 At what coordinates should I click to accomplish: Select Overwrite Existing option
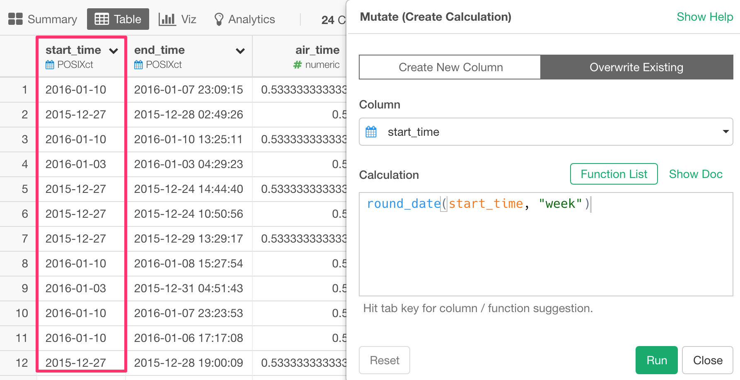(x=637, y=67)
